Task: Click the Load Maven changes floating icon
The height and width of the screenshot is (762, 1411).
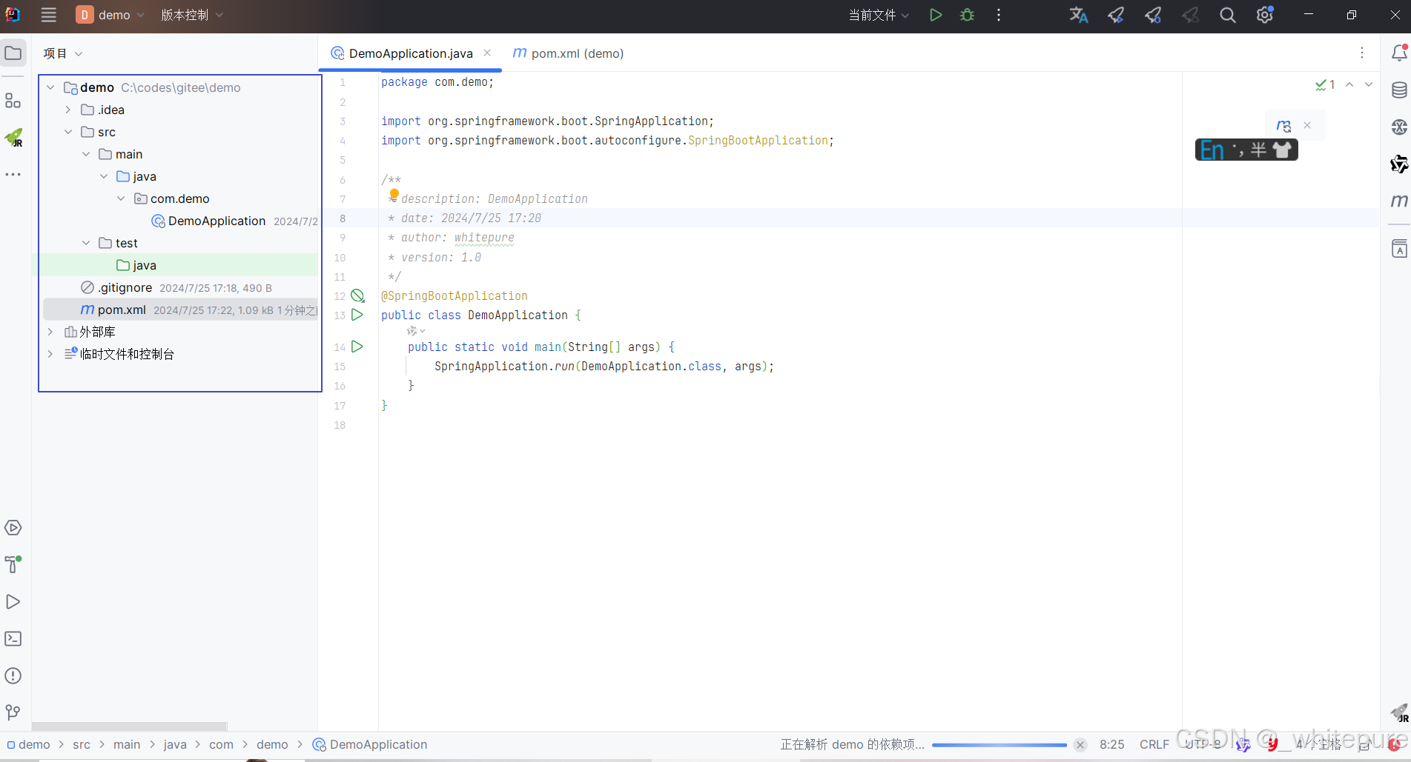Action: (1283, 126)
